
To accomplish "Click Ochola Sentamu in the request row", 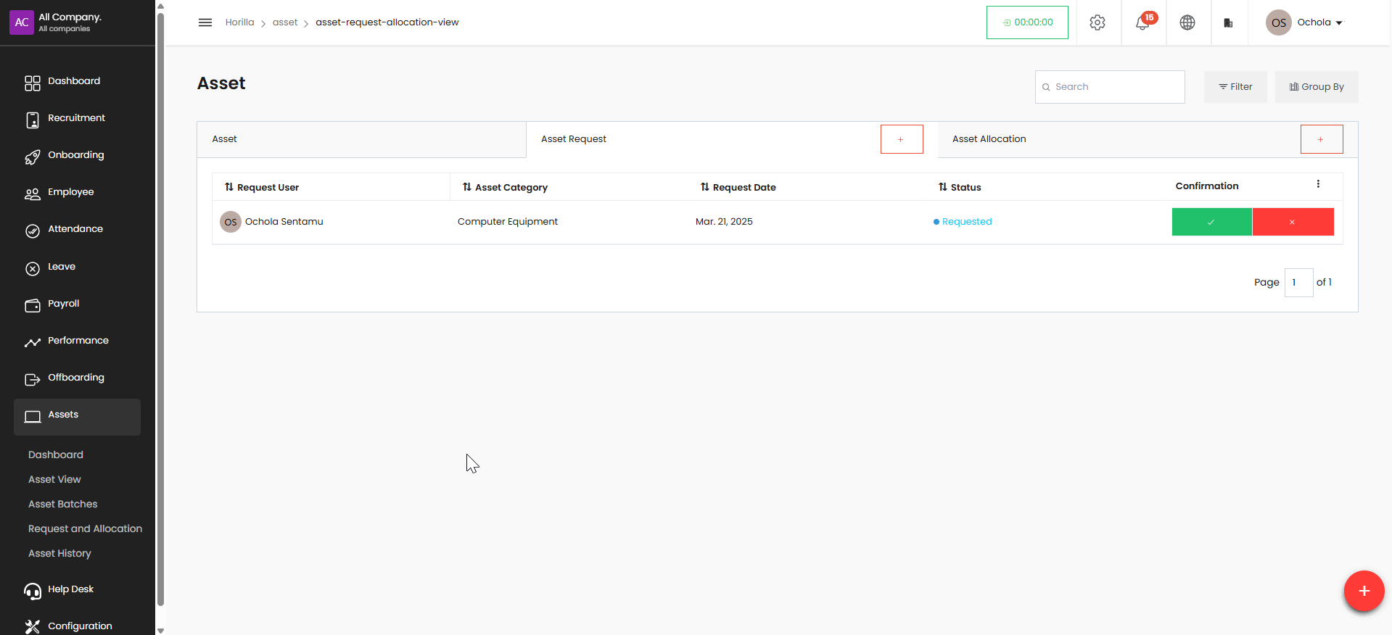I will tap(284, 222).
